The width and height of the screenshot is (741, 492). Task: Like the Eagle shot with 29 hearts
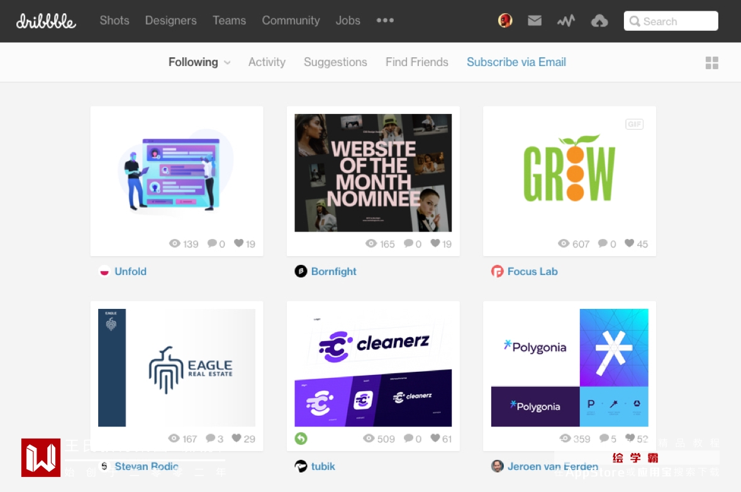pyautogui.click(x=237, y=438)
